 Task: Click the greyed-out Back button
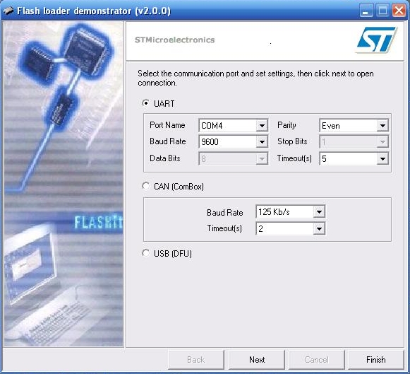click(x=196, y=360)
